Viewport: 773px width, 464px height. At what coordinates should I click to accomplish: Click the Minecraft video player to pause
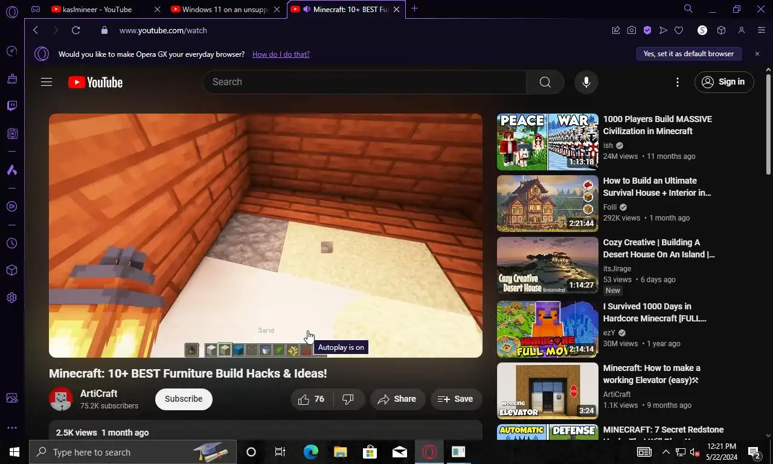266,236
